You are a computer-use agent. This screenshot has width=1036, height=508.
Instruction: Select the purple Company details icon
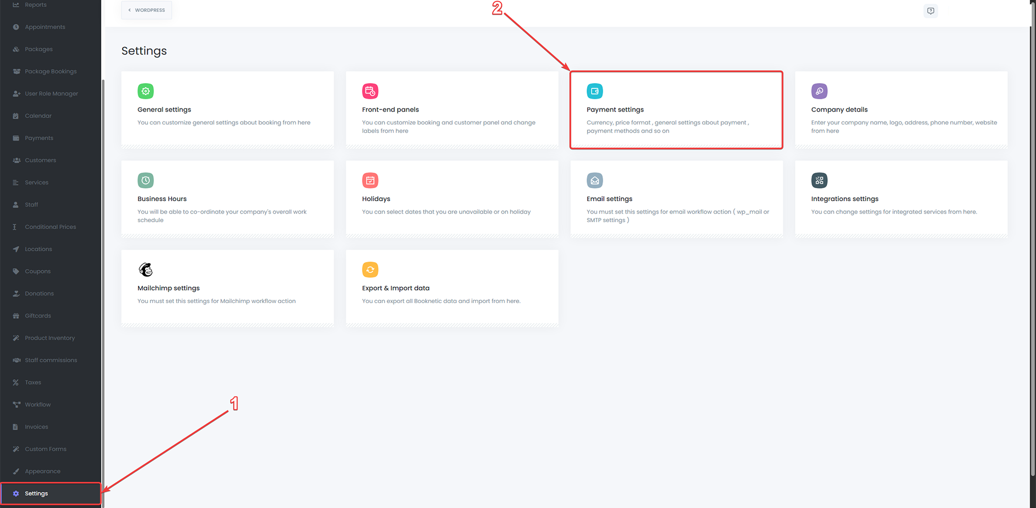point(819,91)
